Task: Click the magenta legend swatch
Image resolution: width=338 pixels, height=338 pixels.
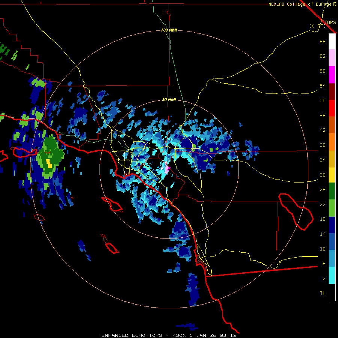Action: (332, 75)
